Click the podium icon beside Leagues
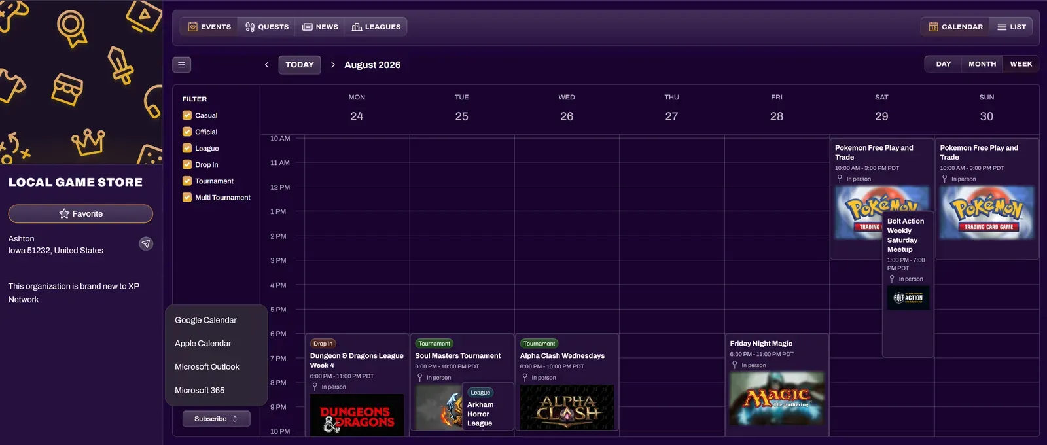 click(x=357, y=27)
